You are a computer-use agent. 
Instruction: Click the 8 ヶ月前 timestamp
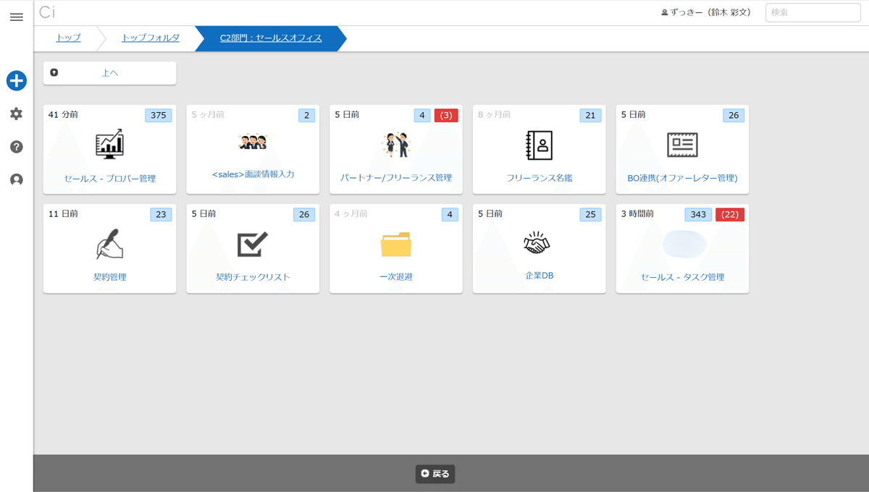[494, 114]
